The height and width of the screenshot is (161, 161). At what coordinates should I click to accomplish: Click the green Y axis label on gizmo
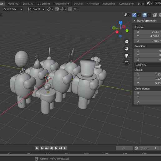[114, 28]
